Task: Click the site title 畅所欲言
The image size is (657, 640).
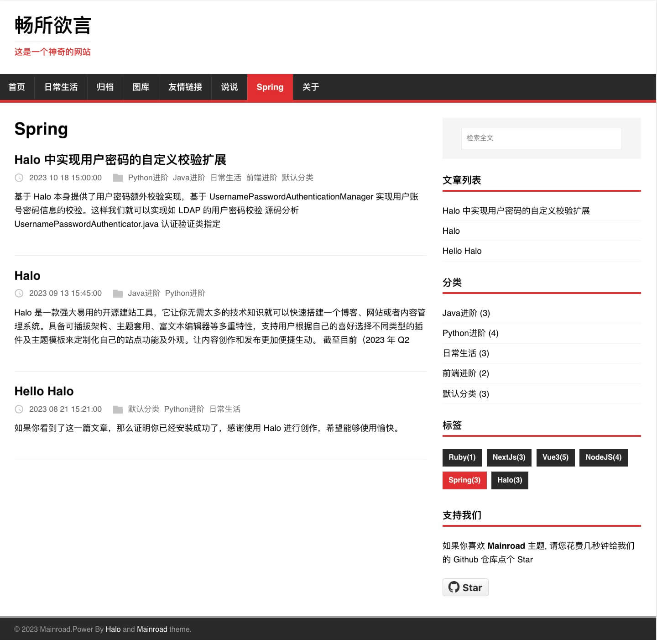Action: point(53,25)
